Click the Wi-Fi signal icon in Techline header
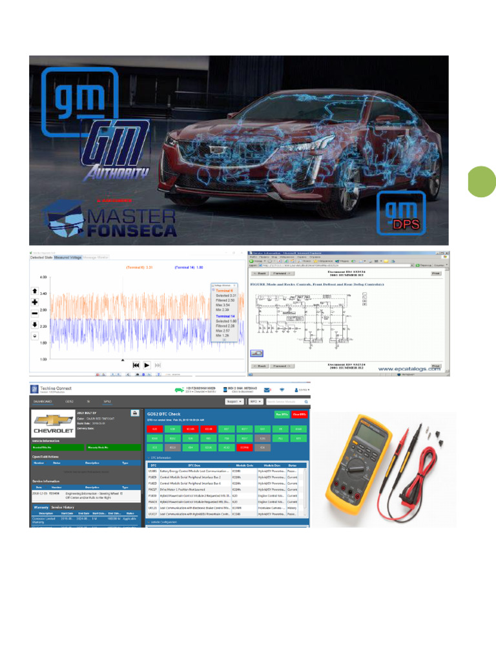 point(282,390)
